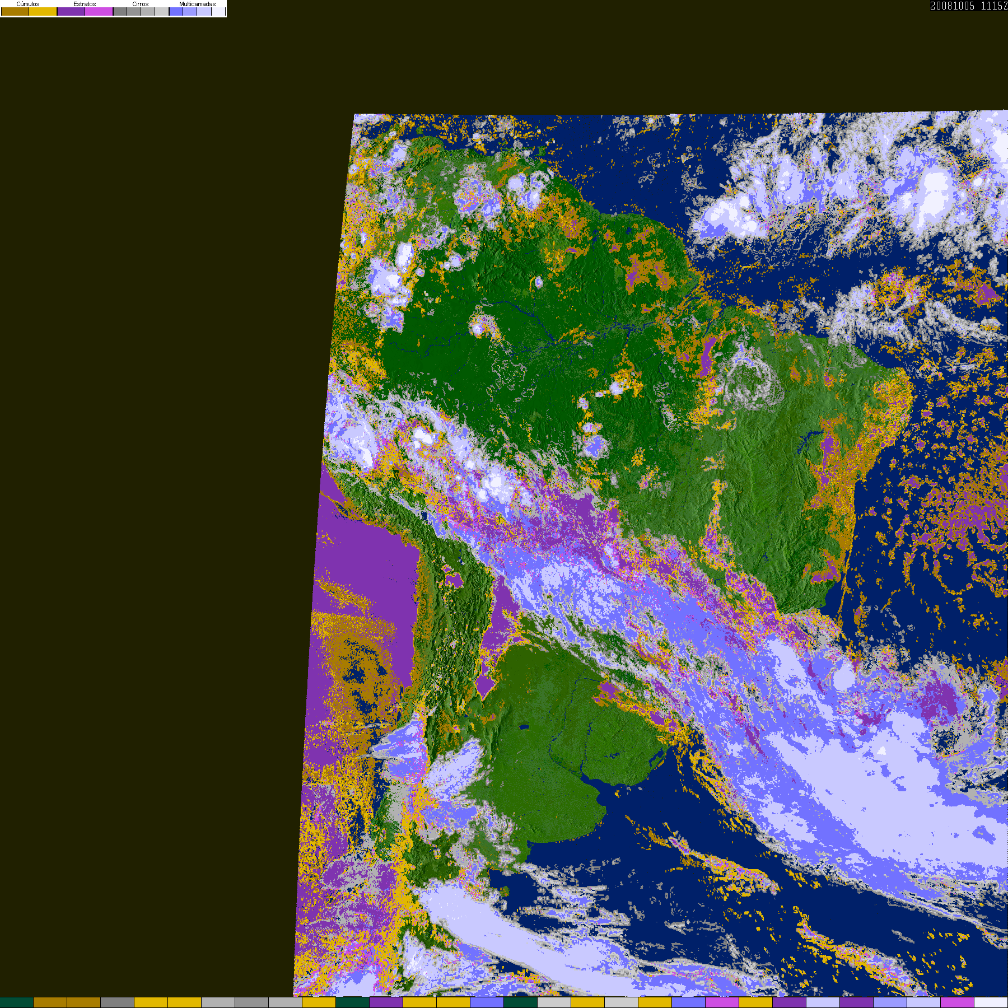The width and height of the screenshot is (1008, 1008).
Task: Select the lightest gray Cirros swatch
Action: coord(162,12)
